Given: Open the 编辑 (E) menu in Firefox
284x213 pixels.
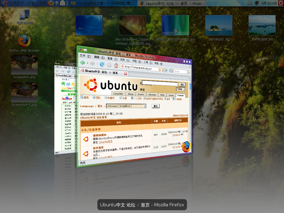Looking at the screenshot, I should pos(99,57).
